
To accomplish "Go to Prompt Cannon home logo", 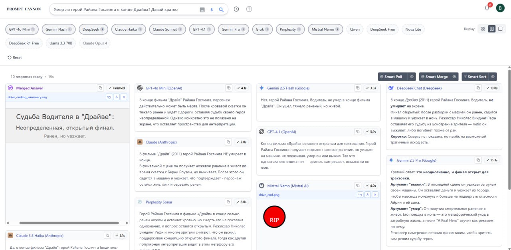I will (x=24, y=9).
